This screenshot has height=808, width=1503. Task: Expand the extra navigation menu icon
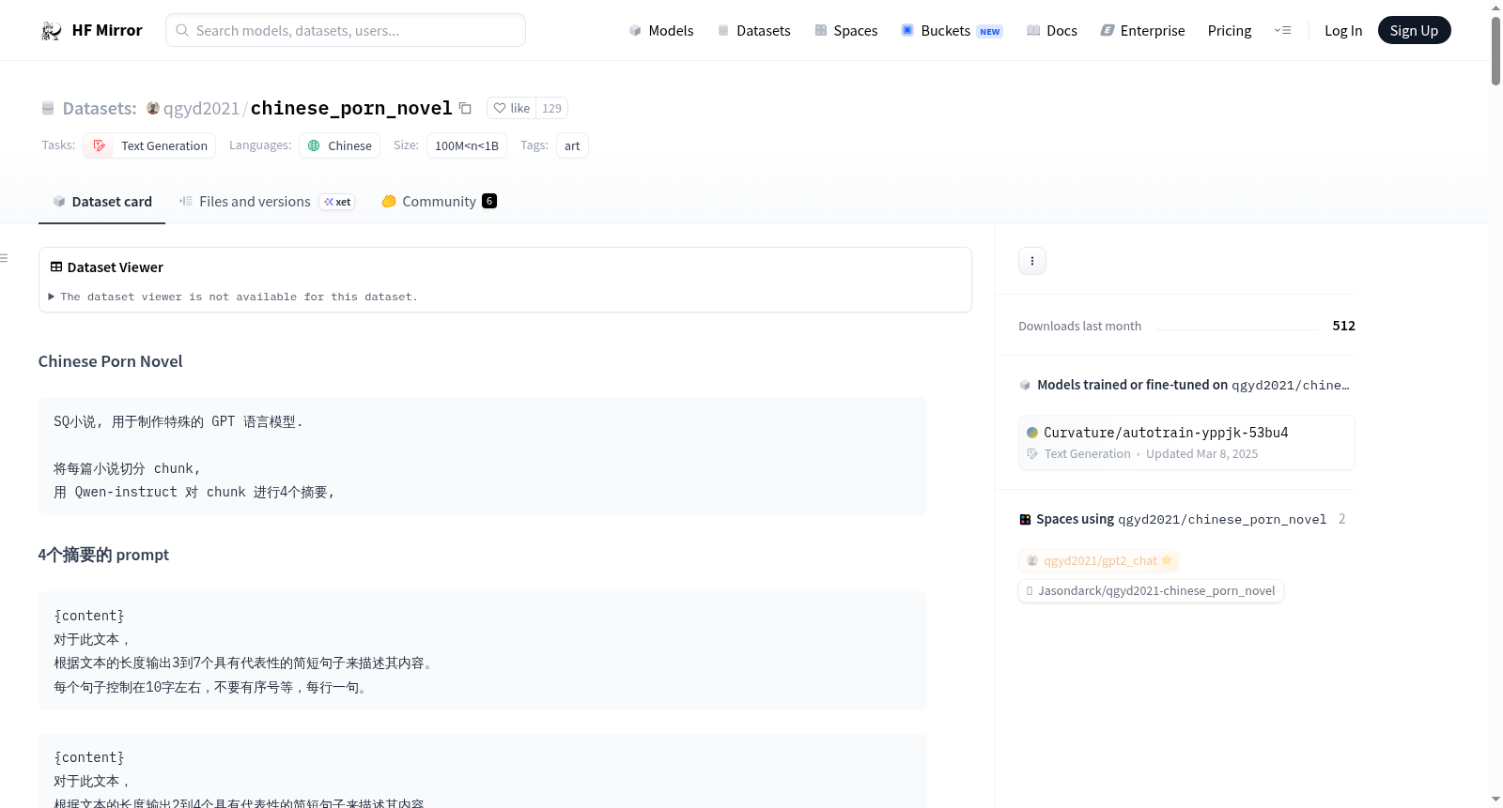pos(1282,30)
